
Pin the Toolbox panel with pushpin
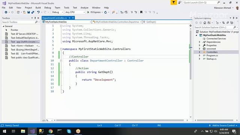coord(35,18)
